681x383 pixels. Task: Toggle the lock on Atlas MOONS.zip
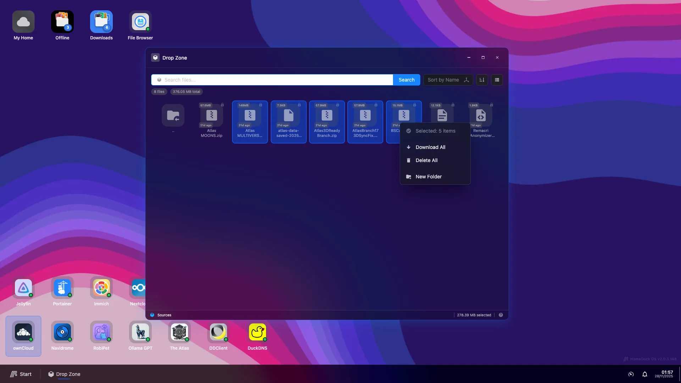tap(222, 105)
